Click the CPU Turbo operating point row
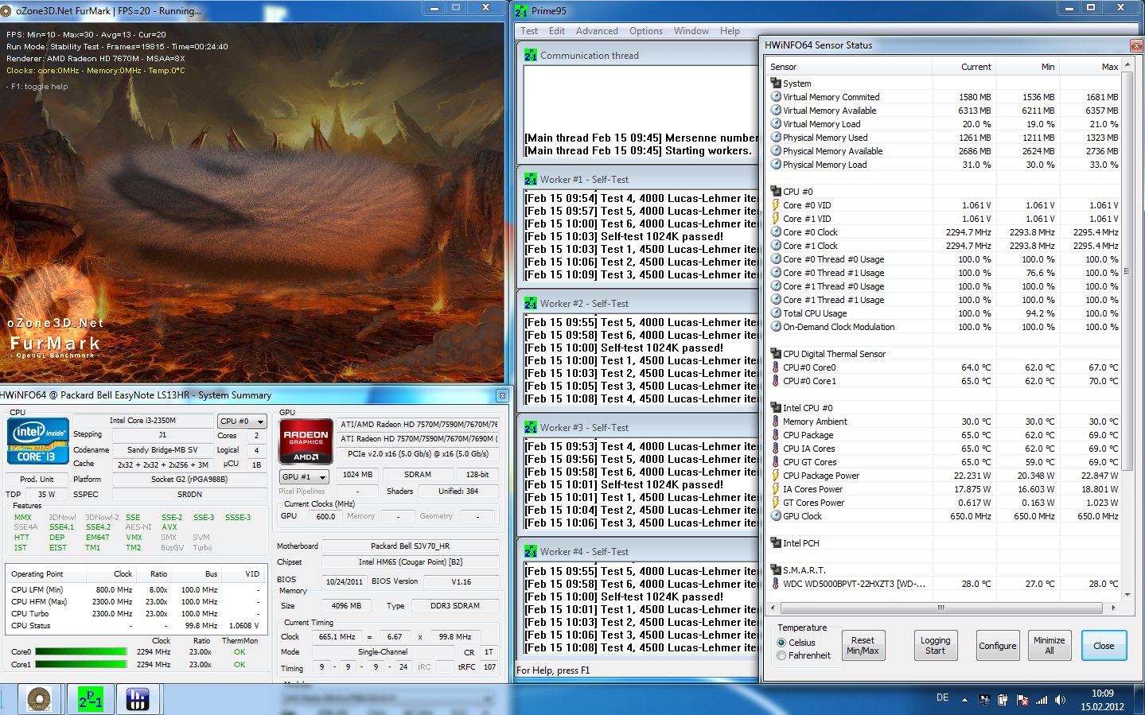The width and height of the screenshot is (1145, 715). [x=135, y=614]
